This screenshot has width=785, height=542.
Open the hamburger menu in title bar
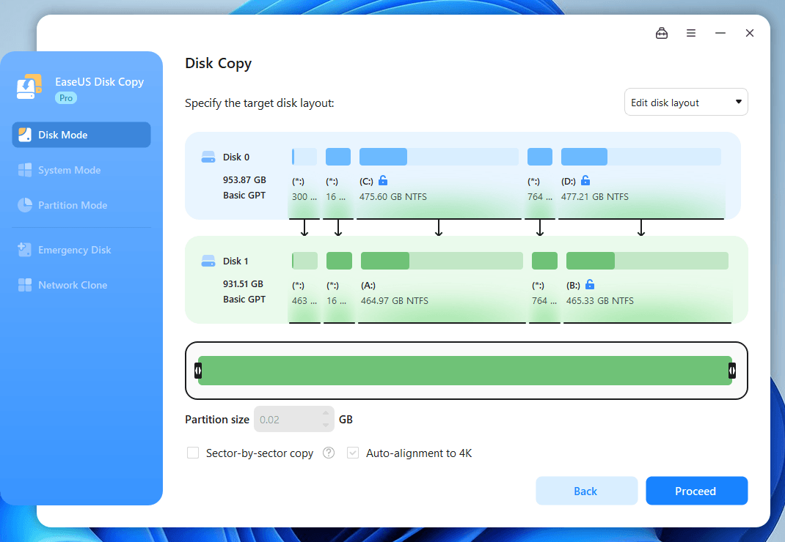tap(691, 33)
